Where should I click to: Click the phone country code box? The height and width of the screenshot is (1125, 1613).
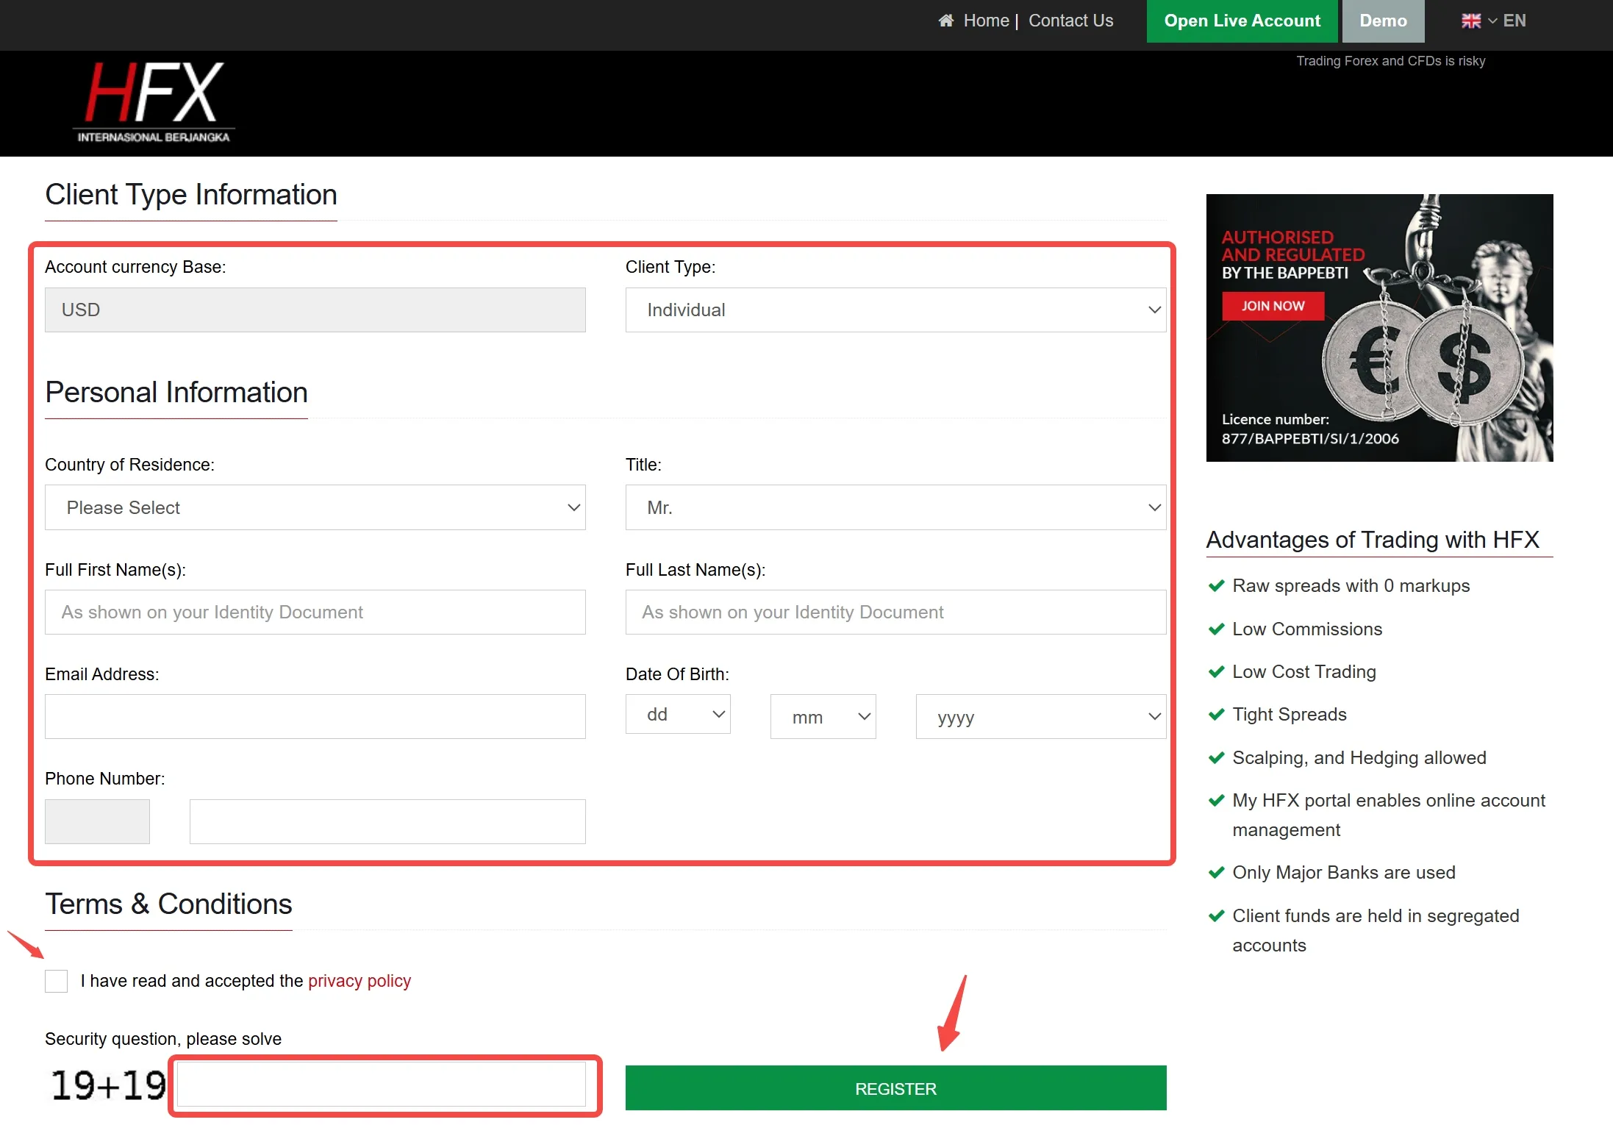[x=97, y=821]
